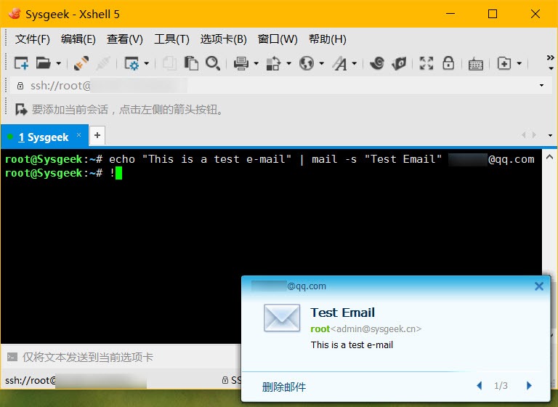558x407 pixels.
Task: Expand the Font dropdown arrow
Action: point(354,64)
